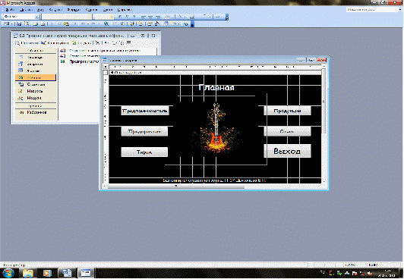Click the Выход button on the form

(x=287, y=151)
